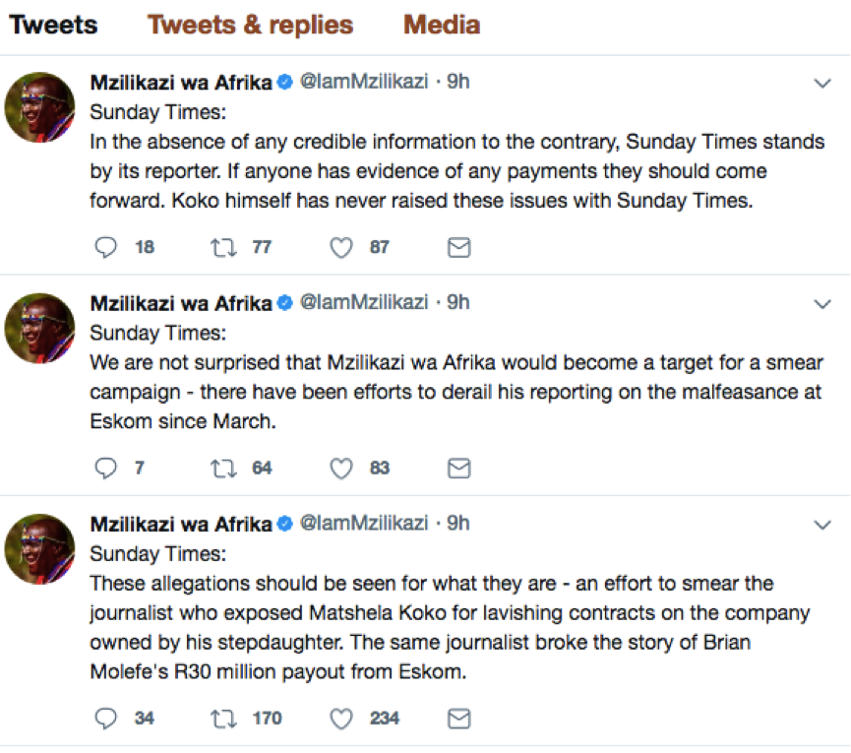Retweet the tweet with 170 retweets
The height and width of the screenshot is (753, 851).
coord(223,719)
